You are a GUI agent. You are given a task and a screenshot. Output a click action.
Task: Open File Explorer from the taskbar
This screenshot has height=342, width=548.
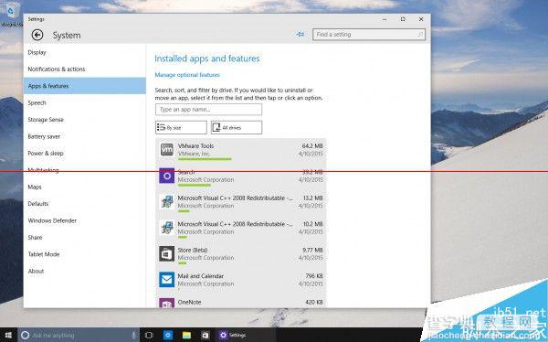click(186, 335)
